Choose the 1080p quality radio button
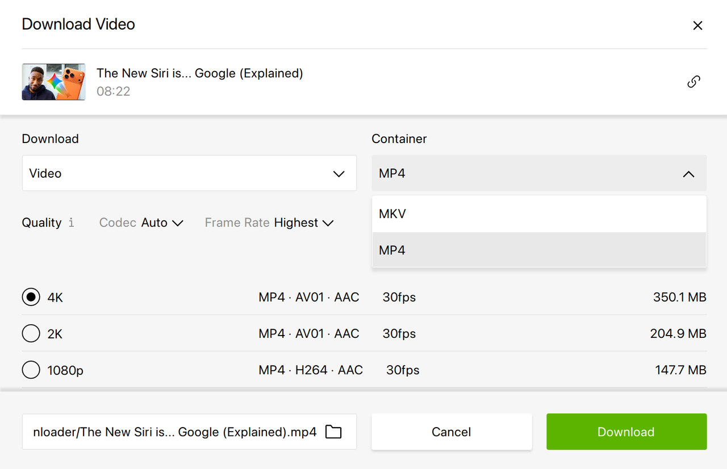727x469 pixels. [31, 370]
